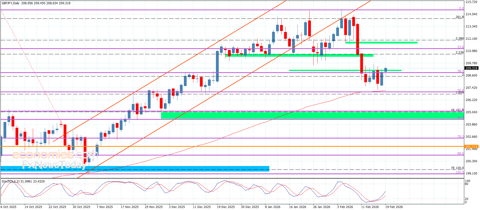The width and height of the screenshot is (480, 210).
Task: Select the purple 0.0 Fibonacci level label
Action: [x=461, y=8]
